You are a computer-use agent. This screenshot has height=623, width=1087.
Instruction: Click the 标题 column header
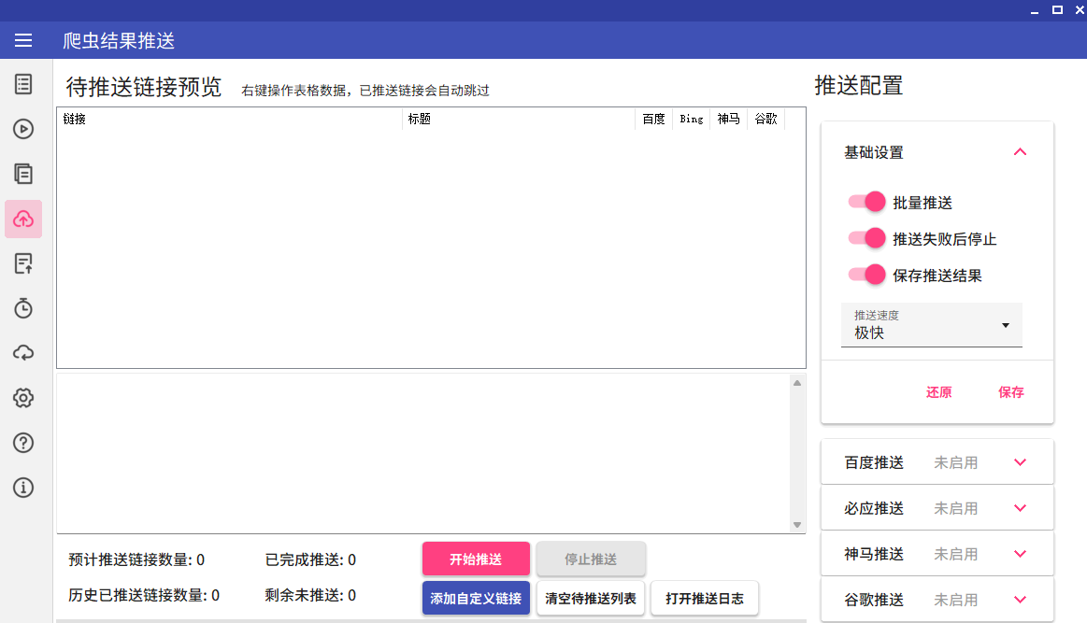pos(518,119)
